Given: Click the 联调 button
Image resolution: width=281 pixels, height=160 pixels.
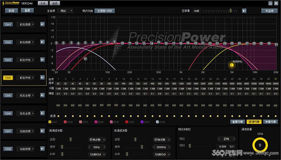Looking at the screenshot, I should coord(11,11).
